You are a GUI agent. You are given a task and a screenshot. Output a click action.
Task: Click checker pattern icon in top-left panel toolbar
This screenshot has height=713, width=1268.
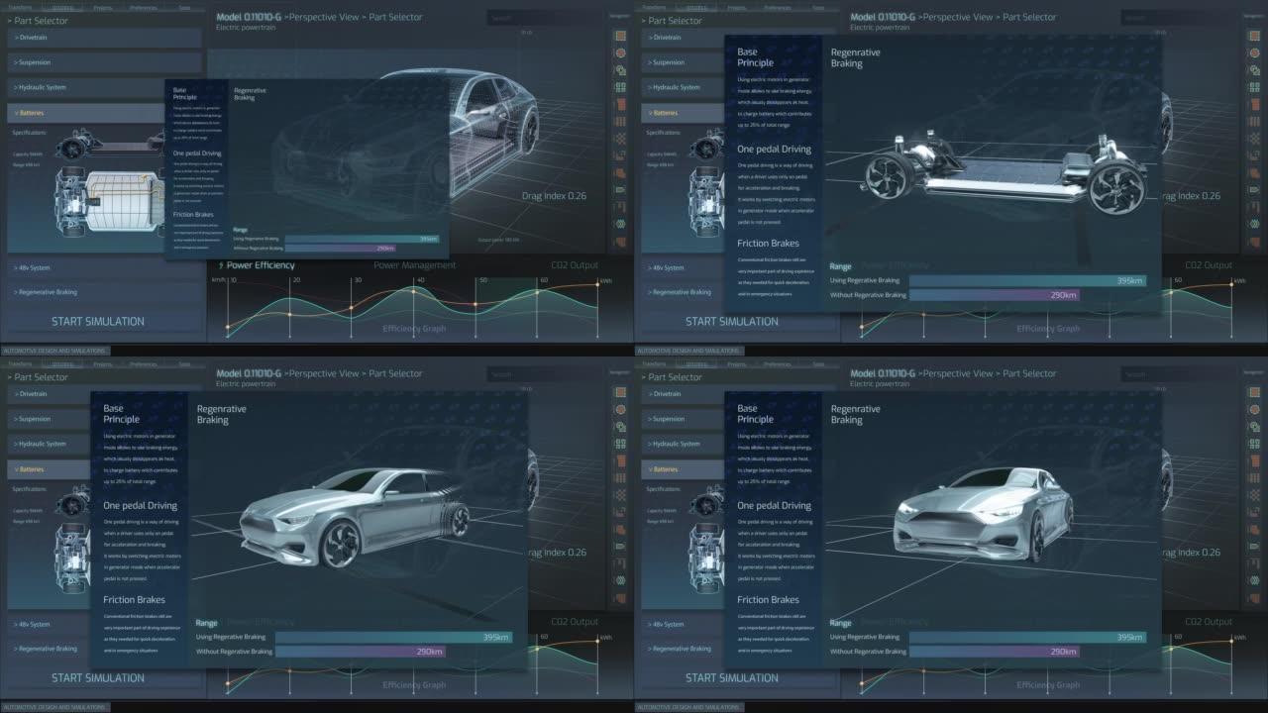[x=621, y=139]
